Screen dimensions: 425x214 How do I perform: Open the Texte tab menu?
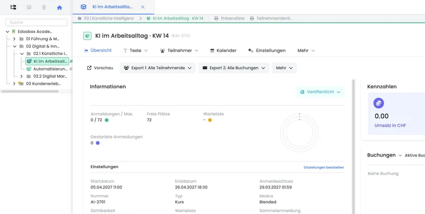[135, 51]
